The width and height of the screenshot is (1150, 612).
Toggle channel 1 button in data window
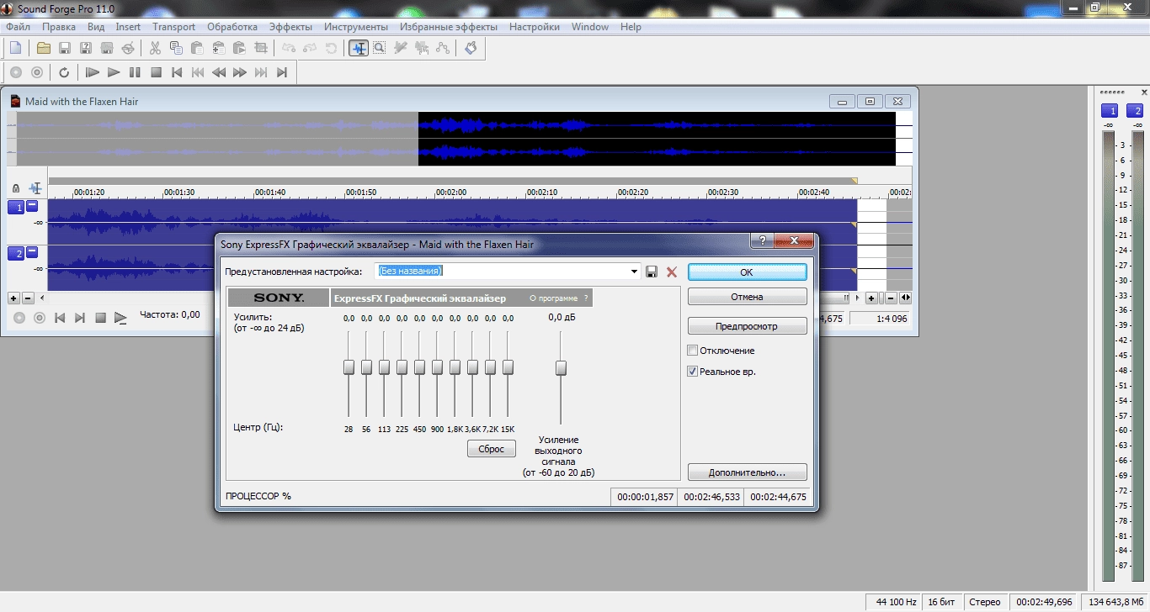16,208
